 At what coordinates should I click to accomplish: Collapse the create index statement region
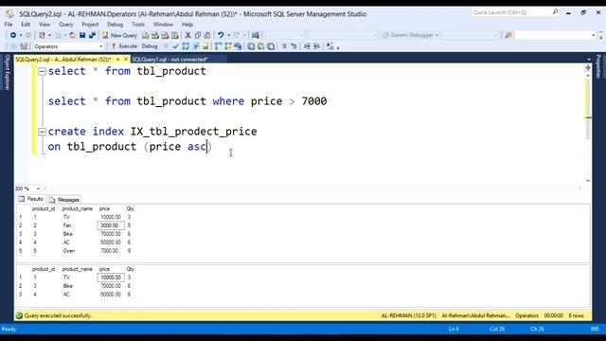pyautogui.click(x=42, y=132)
